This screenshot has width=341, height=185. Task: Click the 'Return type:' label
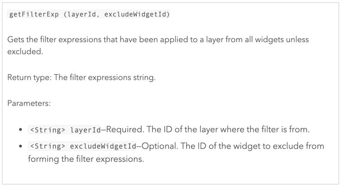pyautogui.click(x=29, y=78)
